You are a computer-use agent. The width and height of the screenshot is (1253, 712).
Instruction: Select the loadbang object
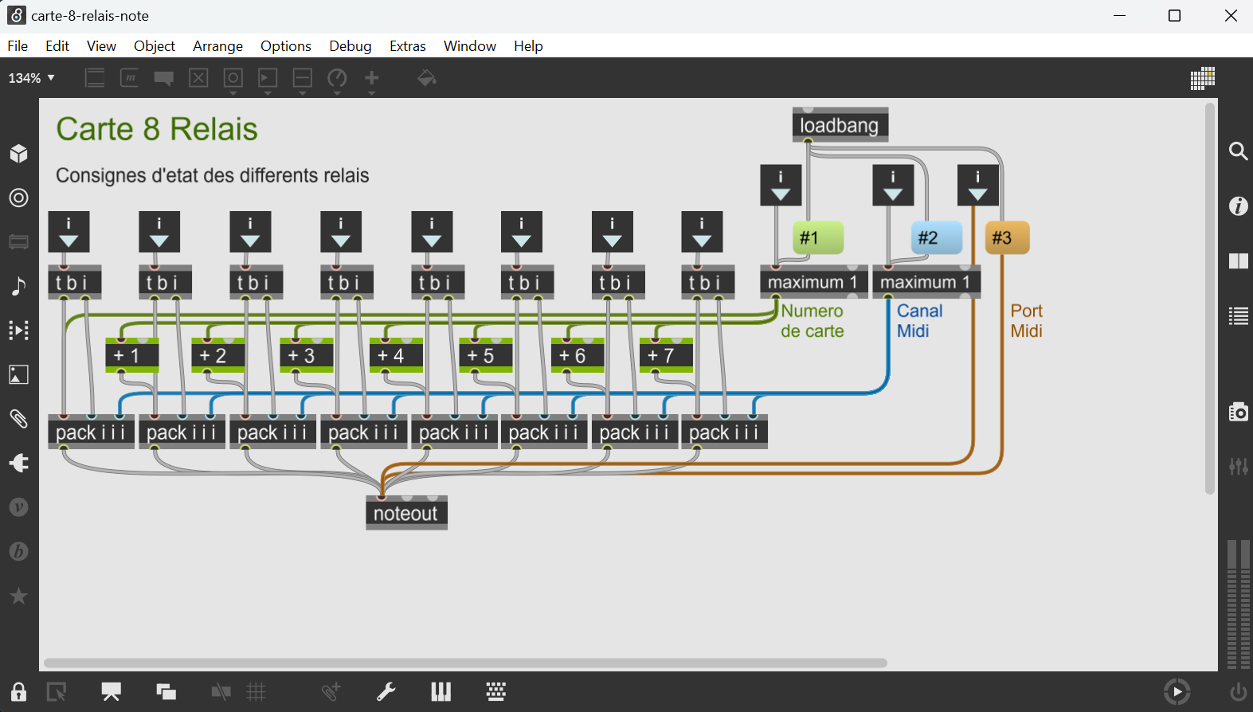(x=840, y=125)
